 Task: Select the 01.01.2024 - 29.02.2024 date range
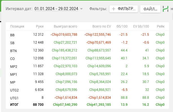(x=56, y=9)
